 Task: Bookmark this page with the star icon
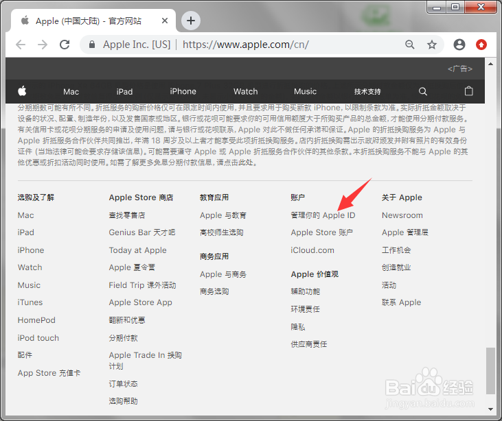tap(432, 45)
